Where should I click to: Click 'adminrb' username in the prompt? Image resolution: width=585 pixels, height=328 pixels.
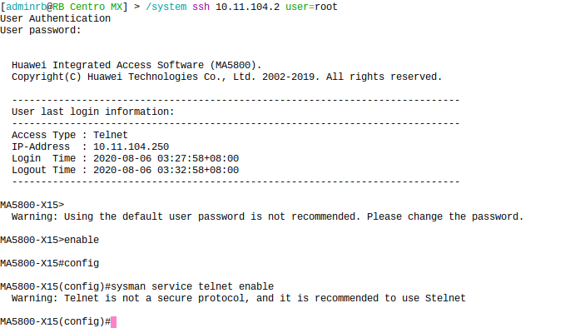pos(26,7)
